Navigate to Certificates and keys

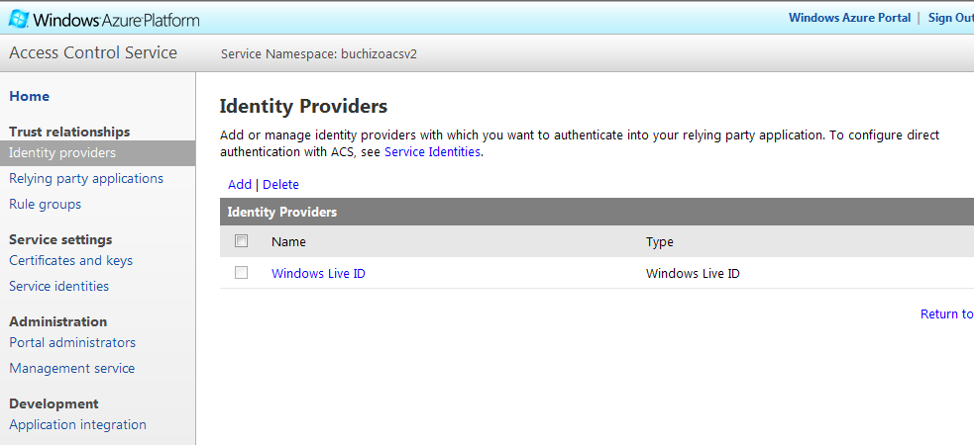click(x=70, y=261)
